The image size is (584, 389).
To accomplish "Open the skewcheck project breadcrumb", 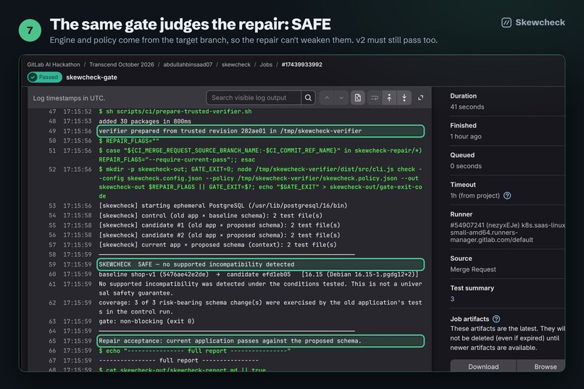I will [236, 64].
